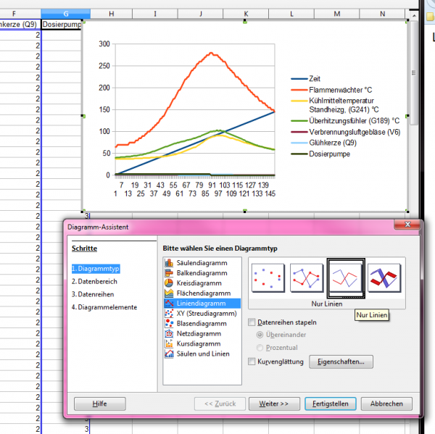Click the vertical scrollbar thumb
Image resolution: width=435 pixels, height=434 pixels.
point(414,73)
